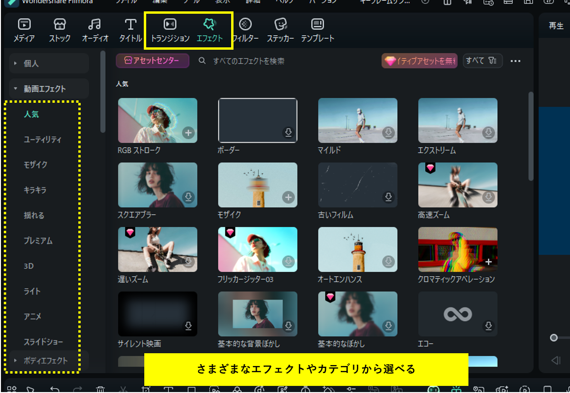Open the オーディオ (Audio) icon

[95, 25]
